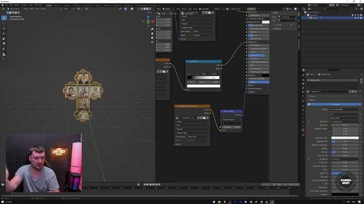Adjust Sheen Tint slider in properties panel
The width and height of the screenshot is (364, 204).
coord(345,173)
